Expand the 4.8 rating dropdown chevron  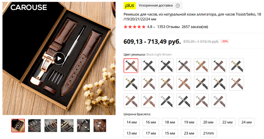coord(154,27)
